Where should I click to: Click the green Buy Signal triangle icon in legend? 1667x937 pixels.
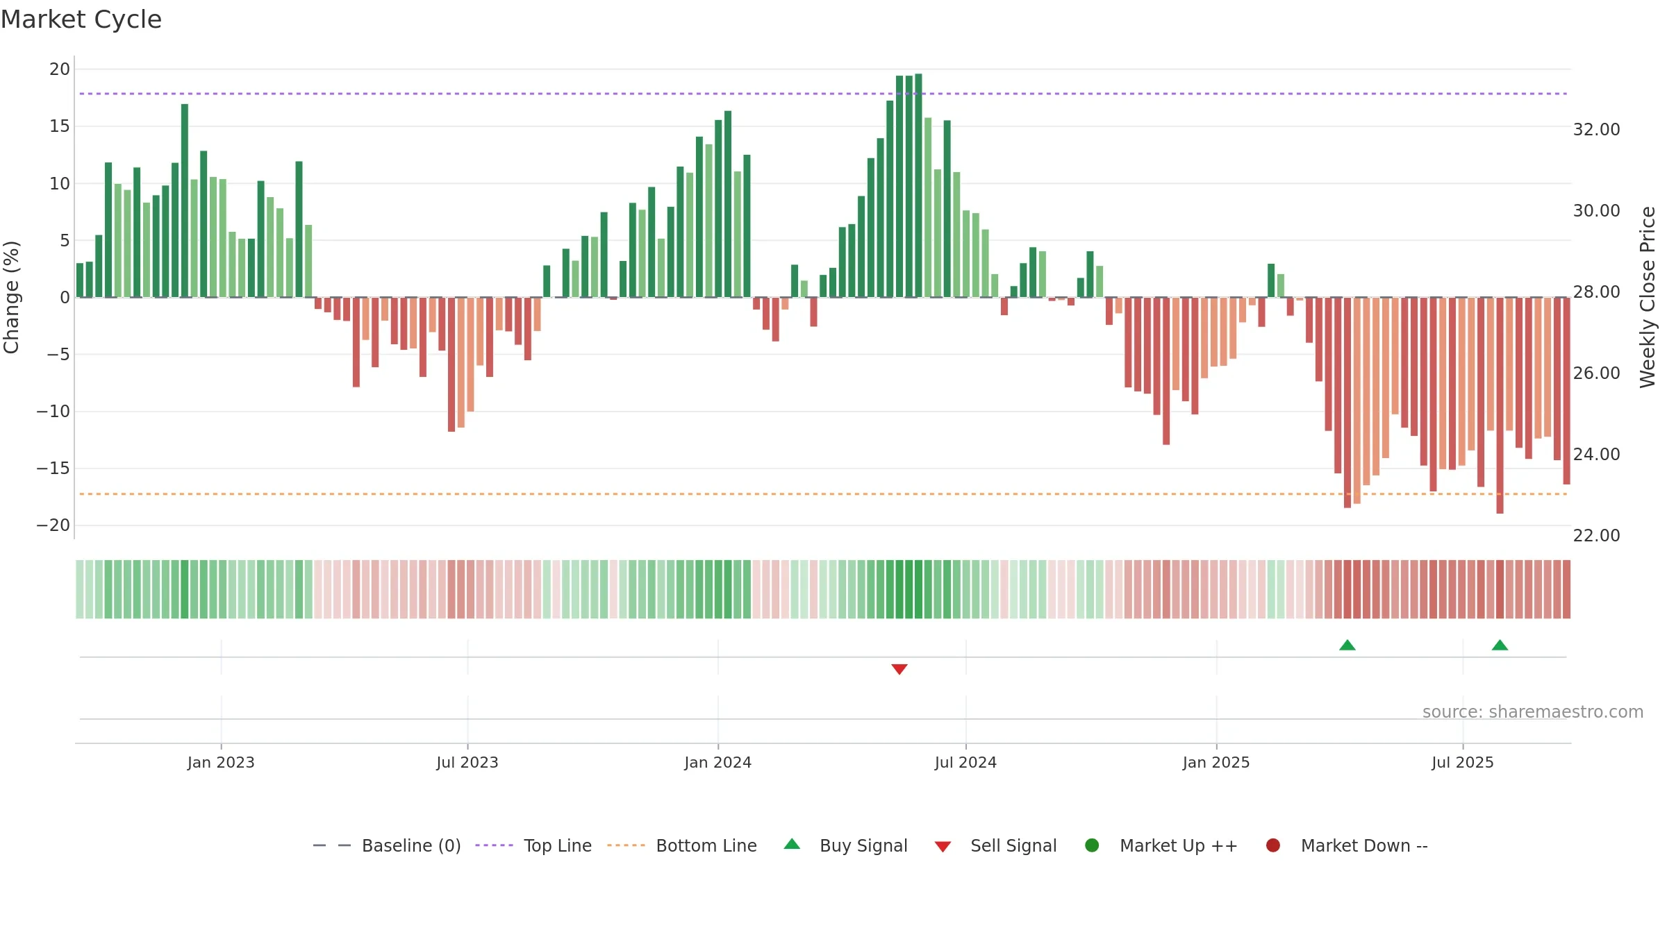click(x=792, y=844)
